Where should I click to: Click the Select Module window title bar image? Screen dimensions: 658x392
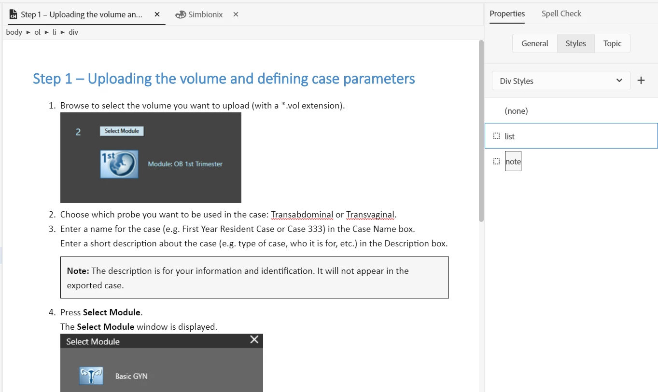point(162,341)
